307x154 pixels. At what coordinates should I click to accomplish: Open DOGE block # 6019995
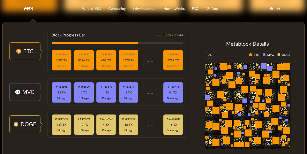(61, 124)
